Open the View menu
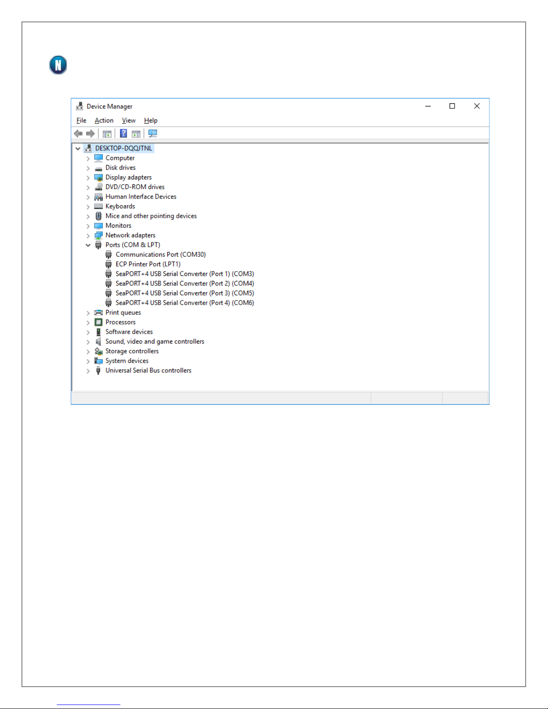Viewport: 548px width, 709px height. coord(129,120)
